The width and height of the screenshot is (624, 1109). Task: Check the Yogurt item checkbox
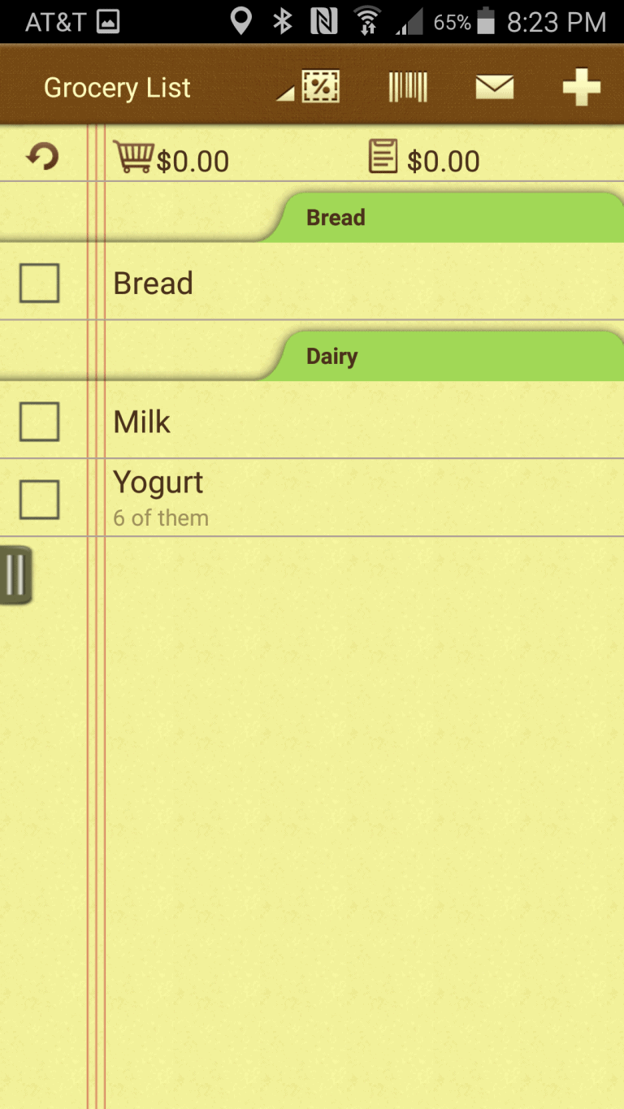[40, 499]
